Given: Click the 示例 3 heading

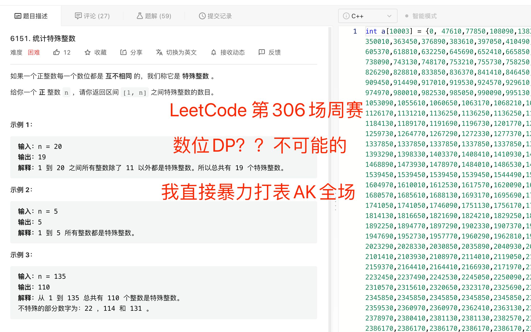Looking at the screenshot, I should [21, 255].
